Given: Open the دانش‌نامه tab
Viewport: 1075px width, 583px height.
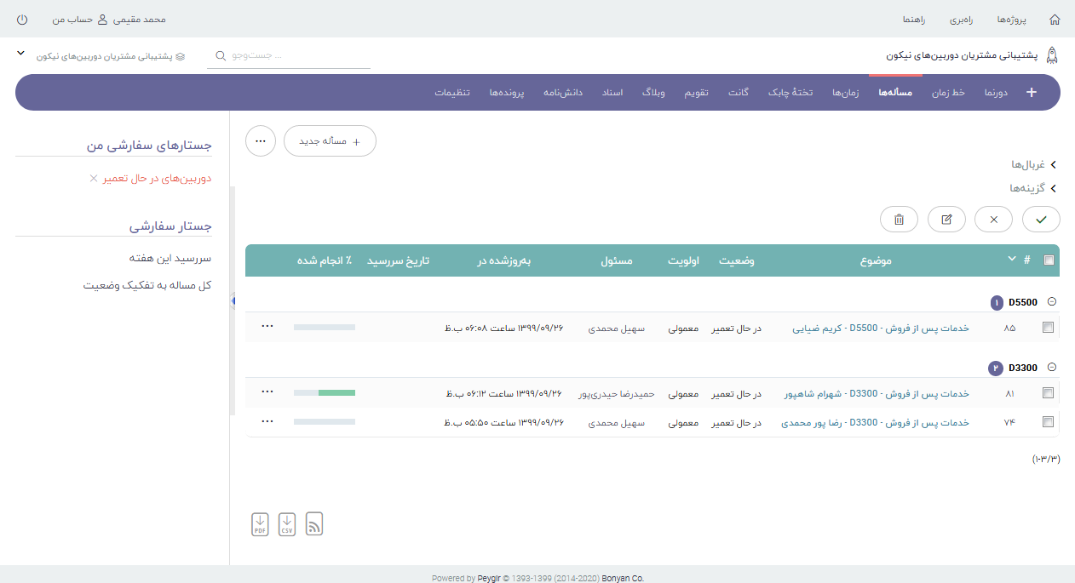Looking at the screenshot, I should coord(563,92).
